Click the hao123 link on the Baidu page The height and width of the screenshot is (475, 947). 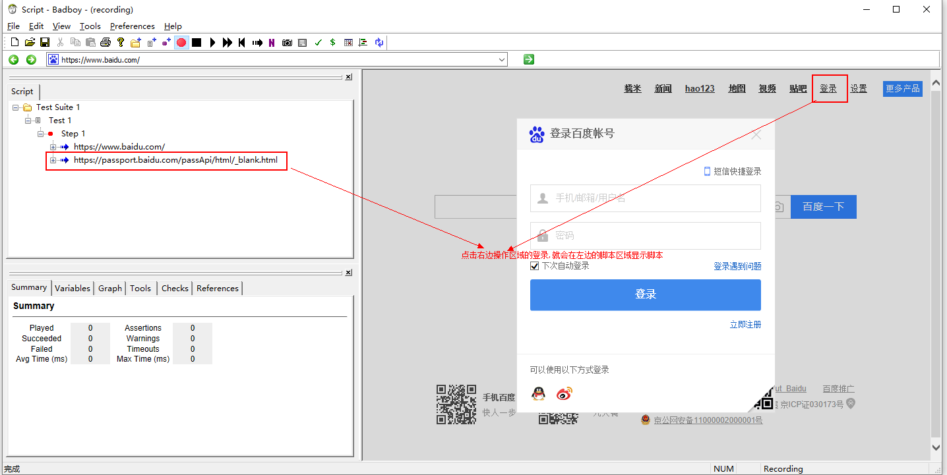coord(700,88)
